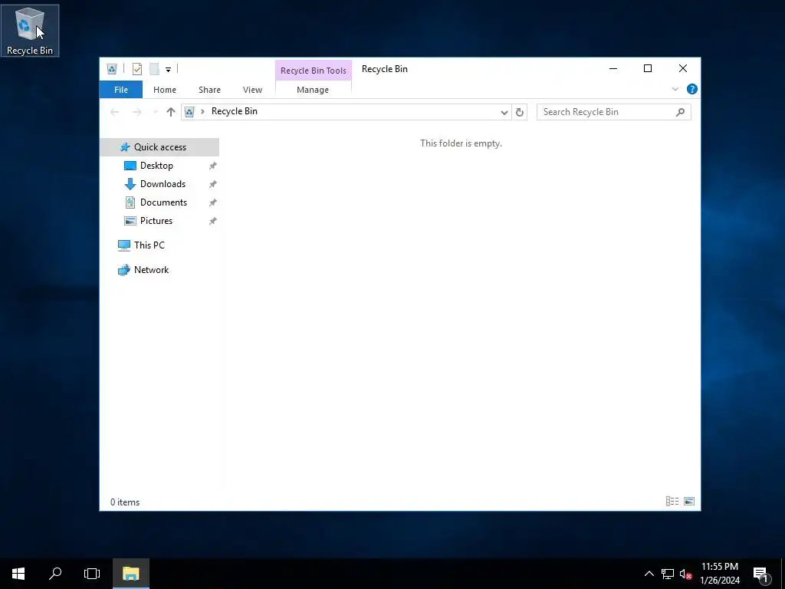The height and width of the screenshot is (589, 785).
Task: Switch to the View ribbon tab
Action: [x=252, y=90]
